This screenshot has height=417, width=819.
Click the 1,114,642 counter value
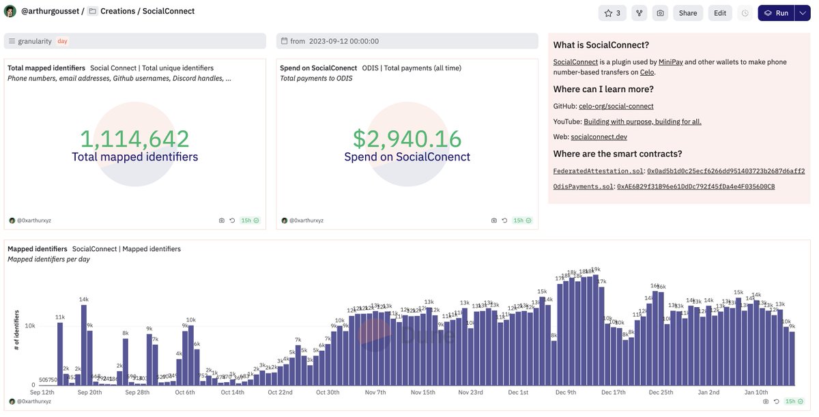pos(134,139)
